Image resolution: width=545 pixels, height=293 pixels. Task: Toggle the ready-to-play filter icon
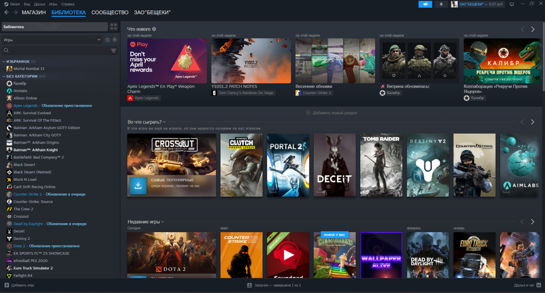114,40
